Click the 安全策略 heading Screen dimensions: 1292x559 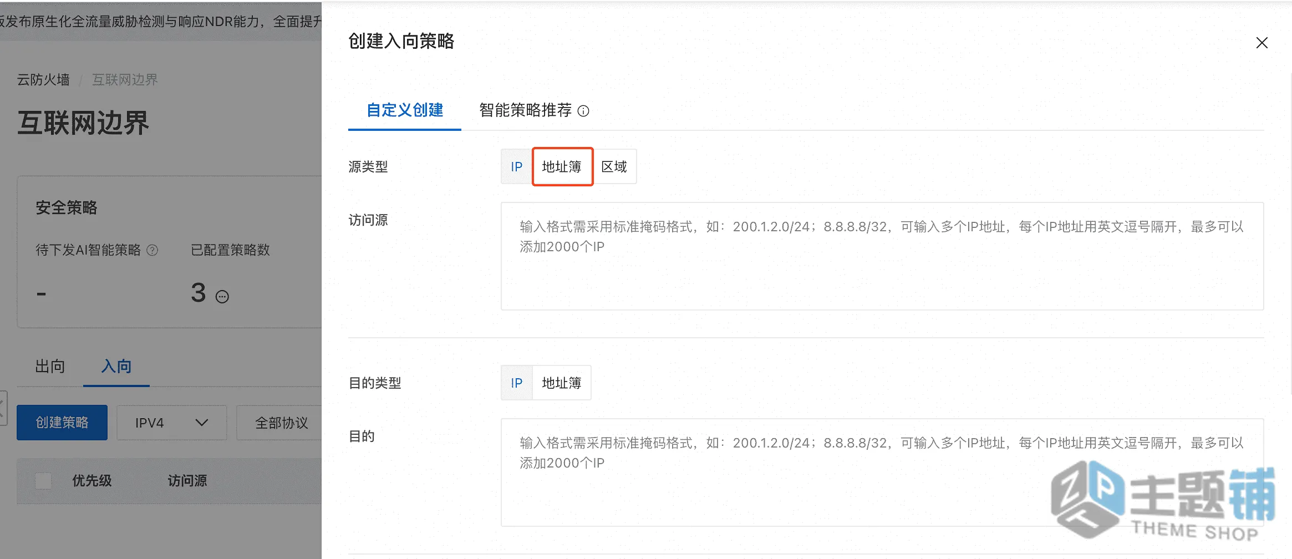67,208
